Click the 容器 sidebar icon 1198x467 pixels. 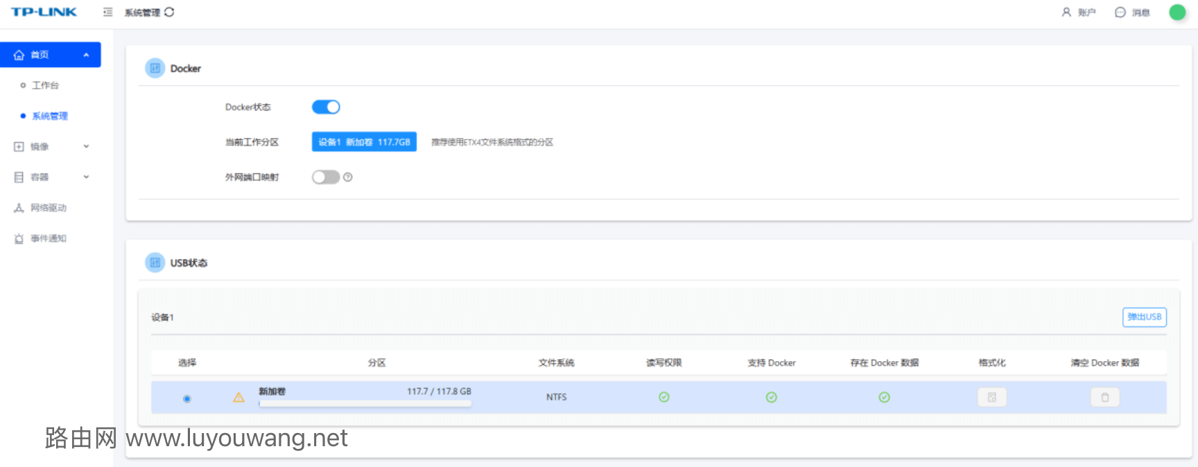point(19,177)
